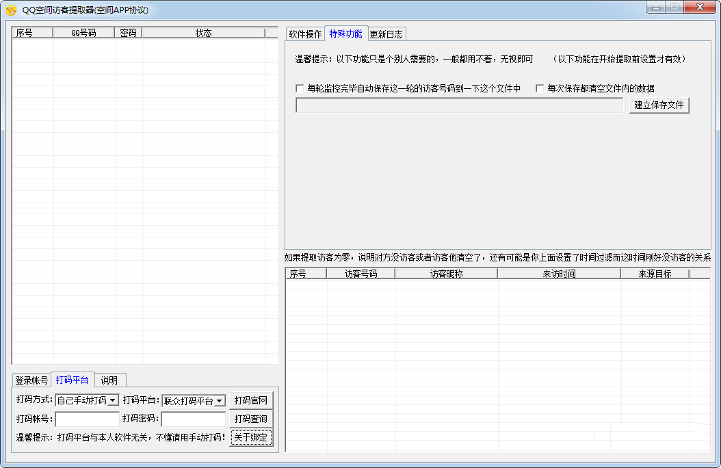This screenshot has height=468, width=721.
Task: Switch to the 软件操作 tab
Action: (305, 34)
